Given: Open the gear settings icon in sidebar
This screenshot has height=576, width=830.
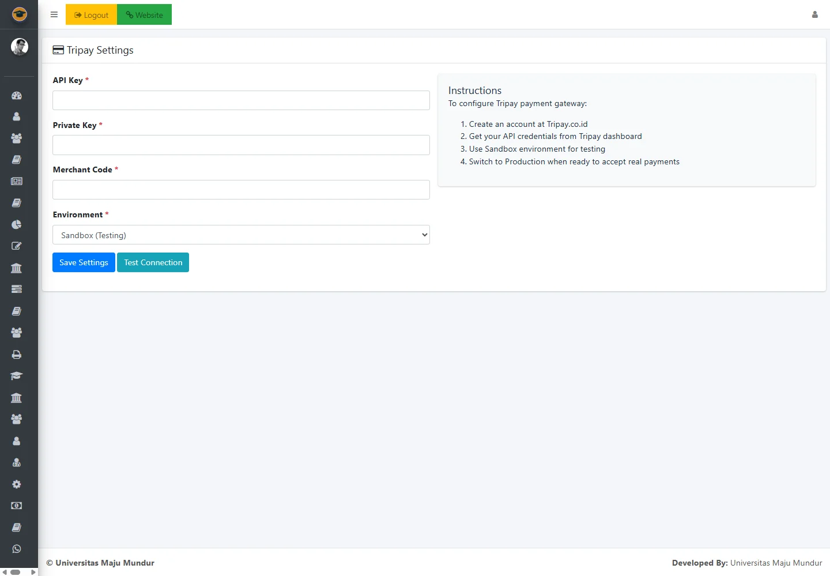Looking at the screenshot, I should pos(17,484).
